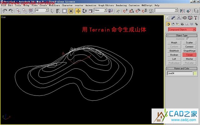
Task: Click the BlobMesh button
Action: click(174, 51)
